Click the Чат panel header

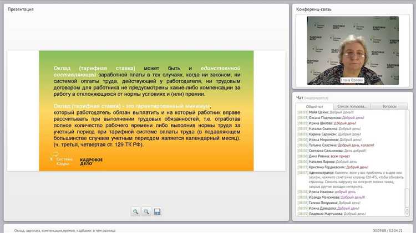[301, 97]
